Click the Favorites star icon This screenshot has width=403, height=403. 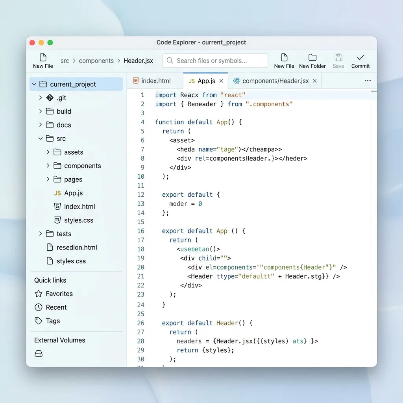coord(39,294)
